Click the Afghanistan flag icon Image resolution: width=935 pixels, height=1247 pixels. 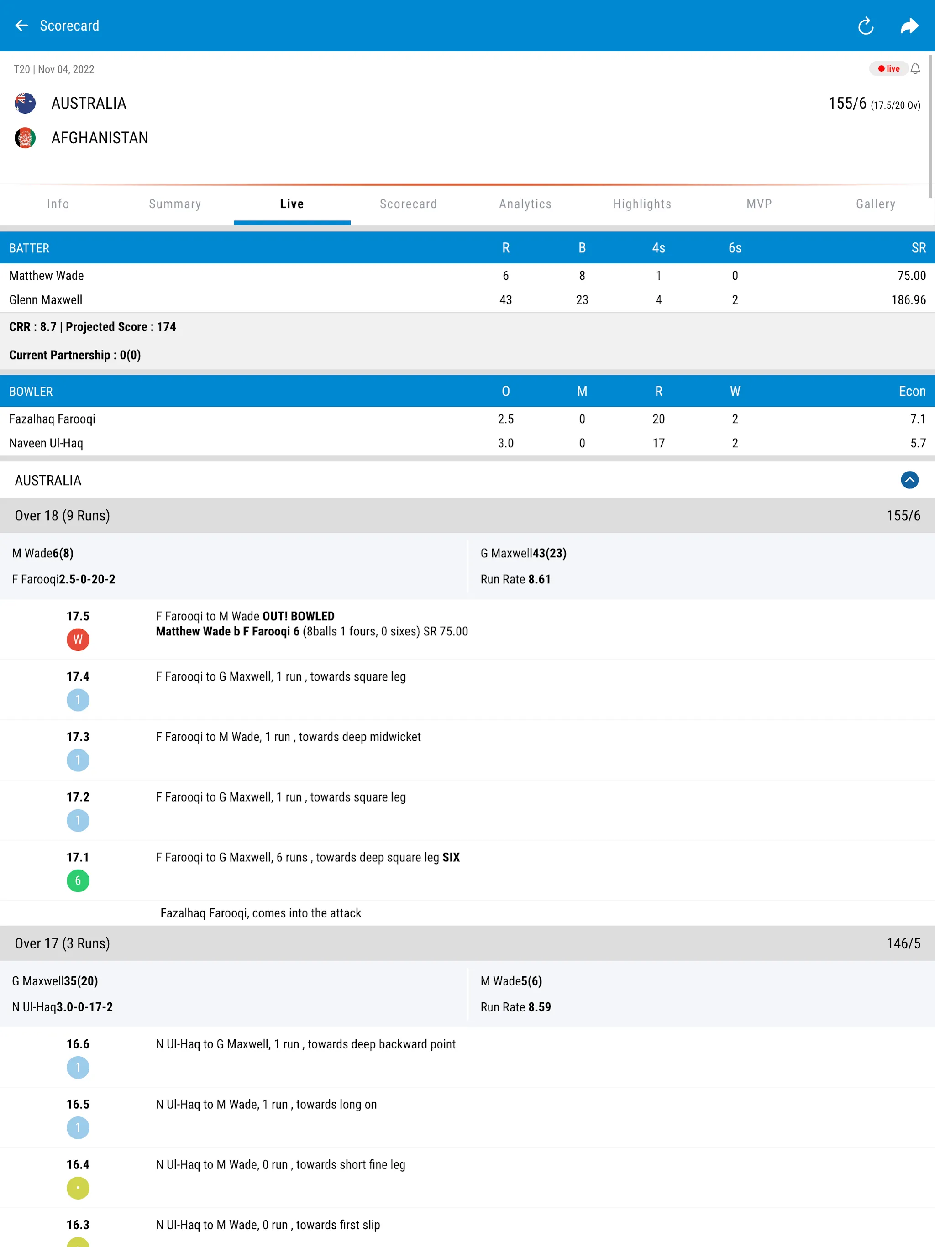point(25,137)
